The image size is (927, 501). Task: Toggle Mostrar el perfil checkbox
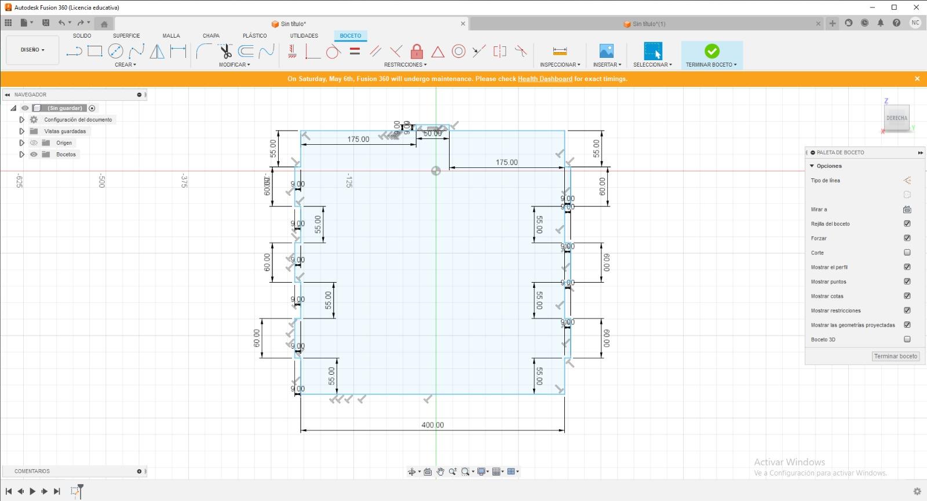point(907,267)
